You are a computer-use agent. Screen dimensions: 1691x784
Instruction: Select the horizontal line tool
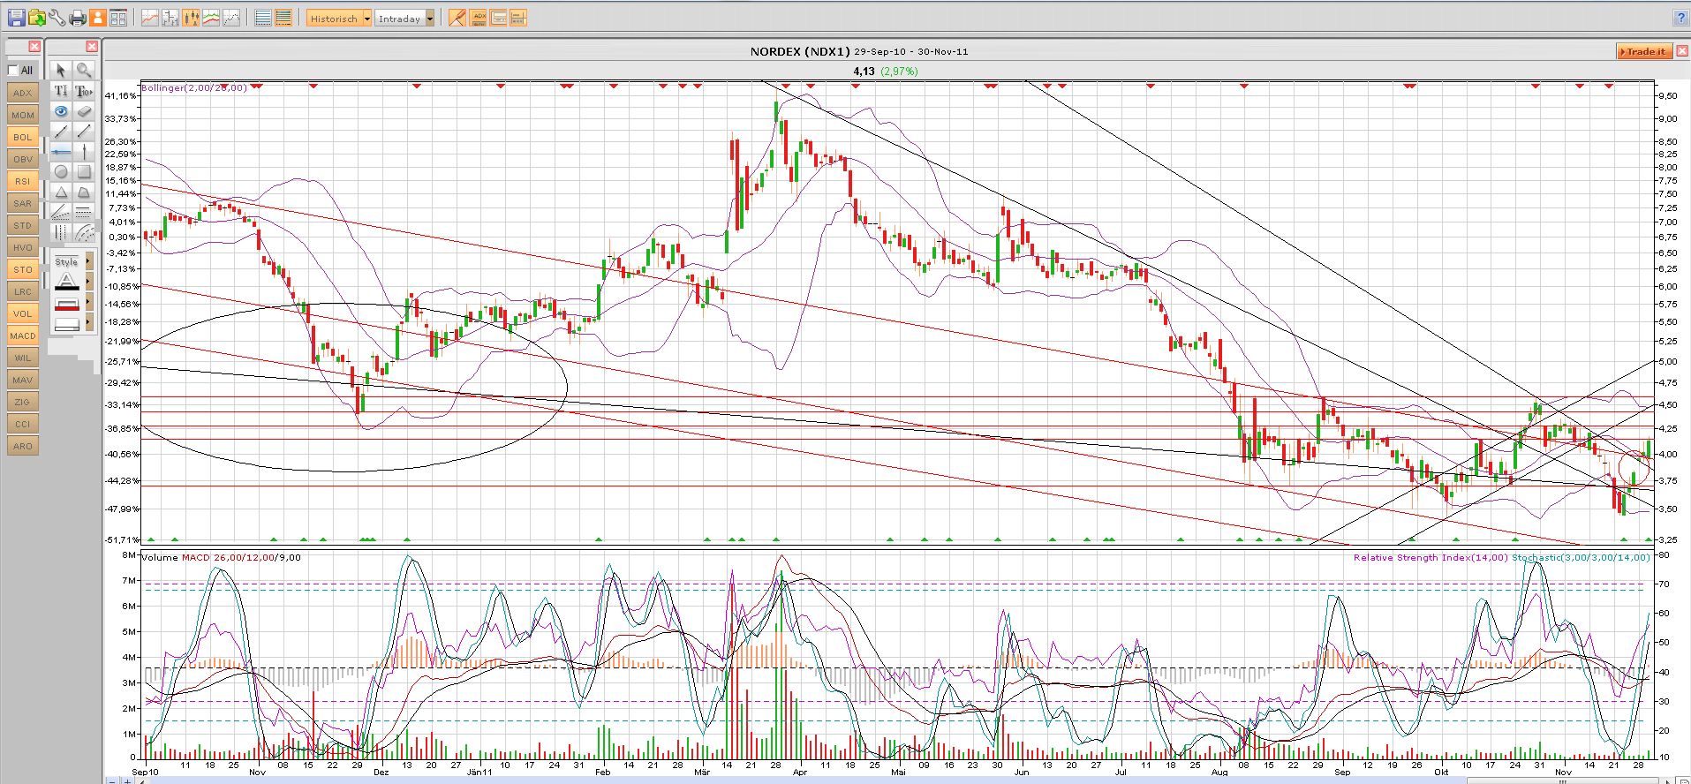coord(61,152)
